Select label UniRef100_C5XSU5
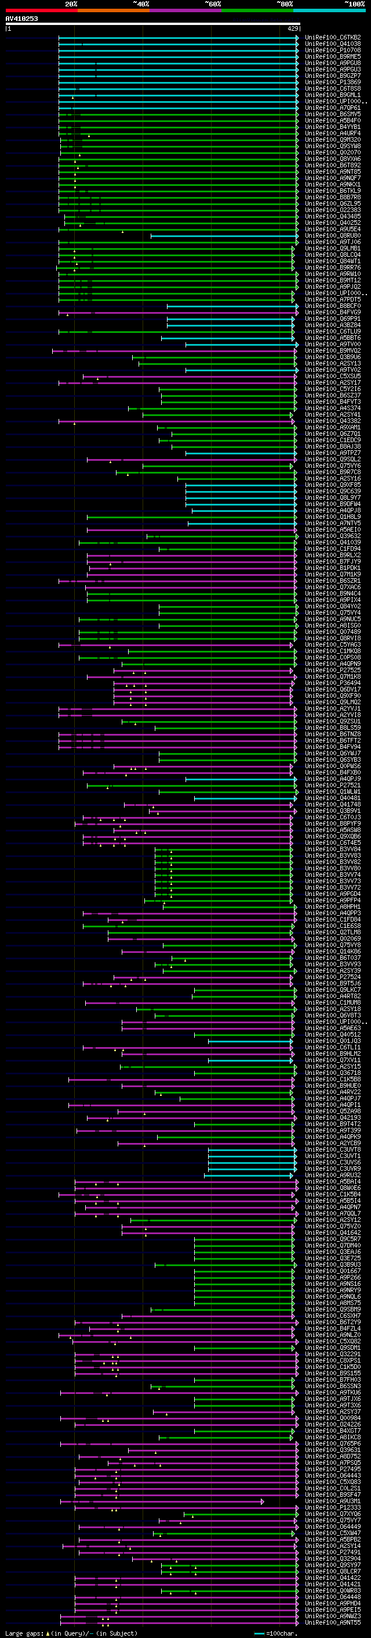The image size is (371, 1638). (333, 377)
